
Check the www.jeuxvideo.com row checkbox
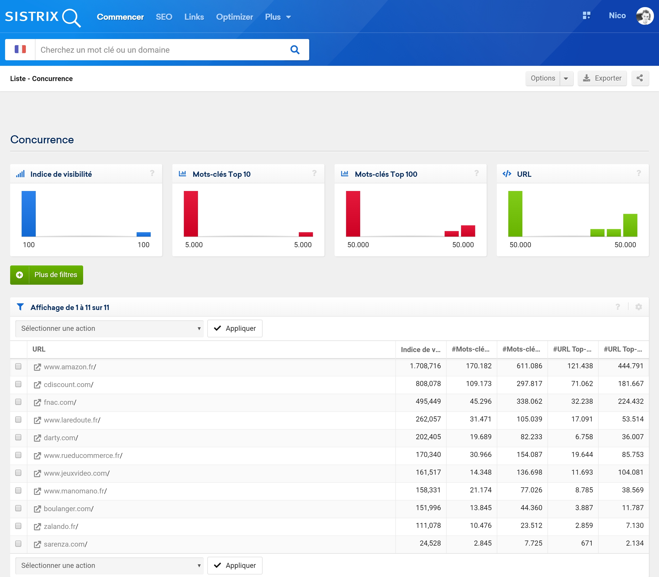coord(18,473)
